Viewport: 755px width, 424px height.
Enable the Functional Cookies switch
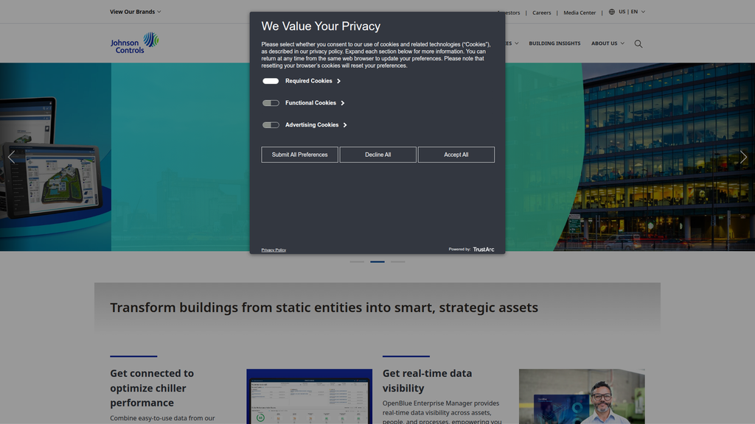point(271,103)
